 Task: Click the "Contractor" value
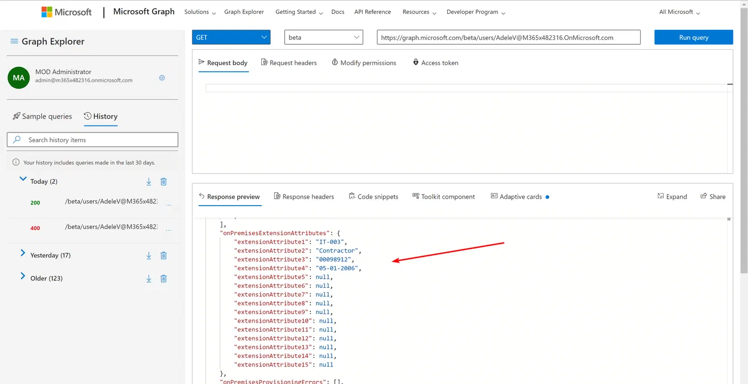(x=338, y=250)
